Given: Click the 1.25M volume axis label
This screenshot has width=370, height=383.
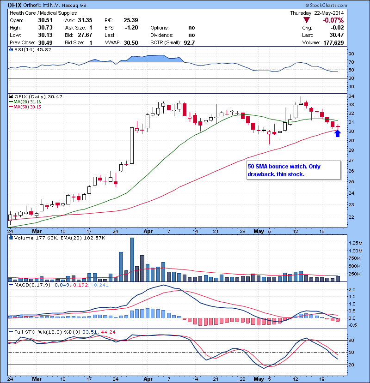Looking at the screenshot, I should click(356, 243).
